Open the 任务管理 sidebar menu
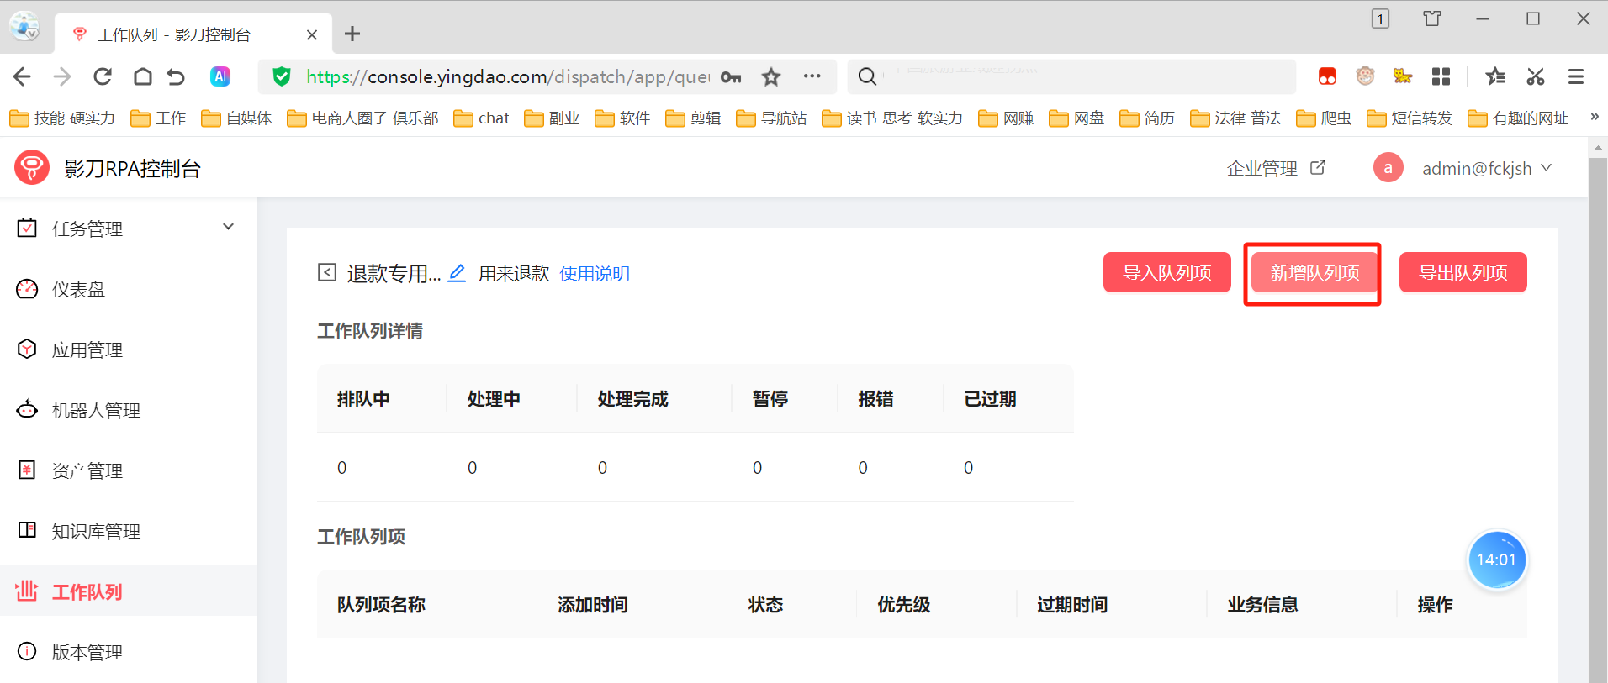 coord(128,229)
